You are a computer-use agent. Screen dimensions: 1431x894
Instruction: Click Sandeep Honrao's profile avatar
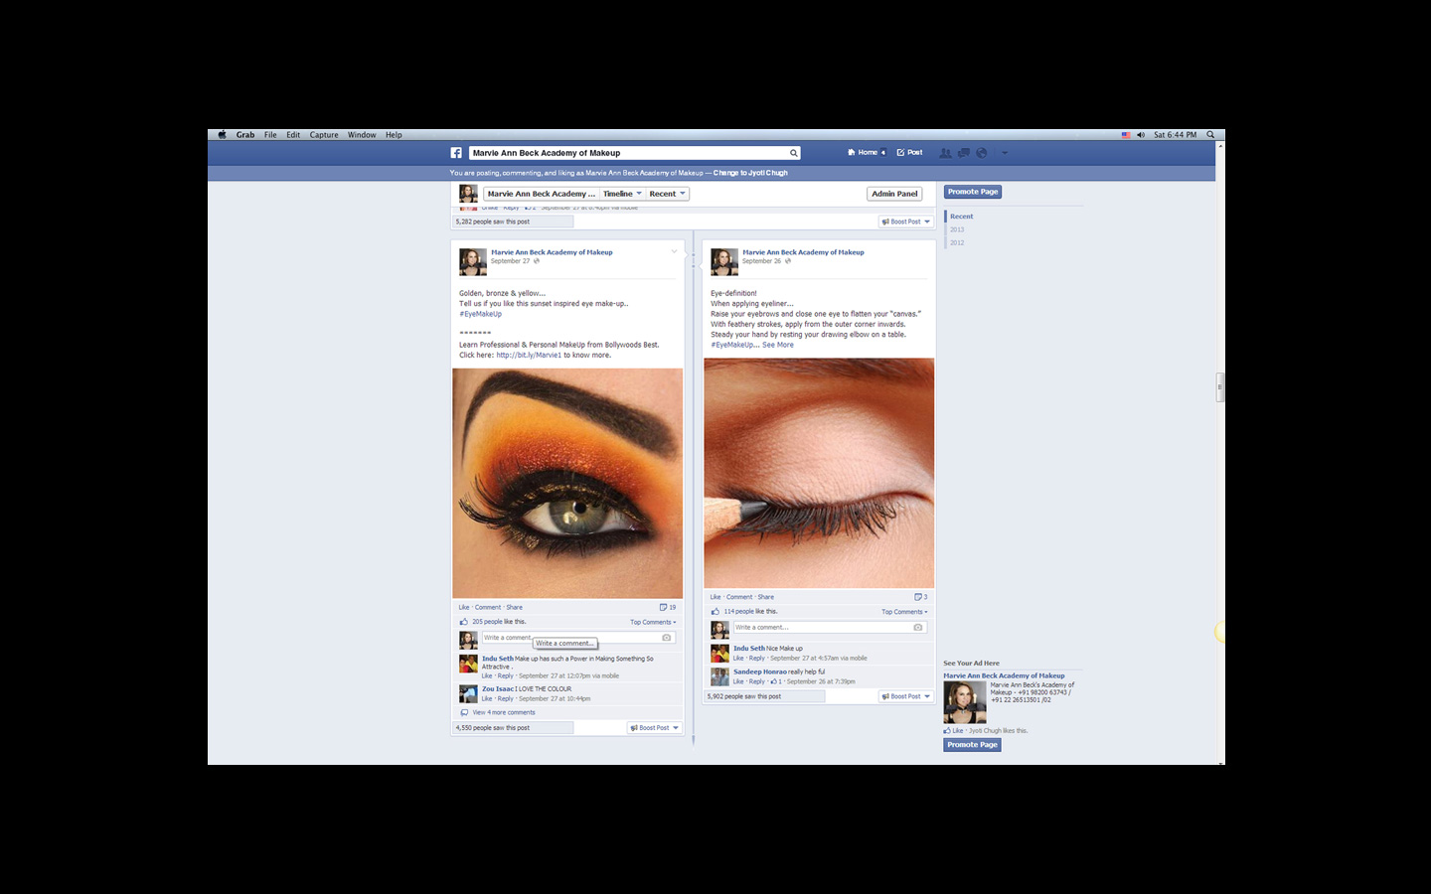(719, 677)
